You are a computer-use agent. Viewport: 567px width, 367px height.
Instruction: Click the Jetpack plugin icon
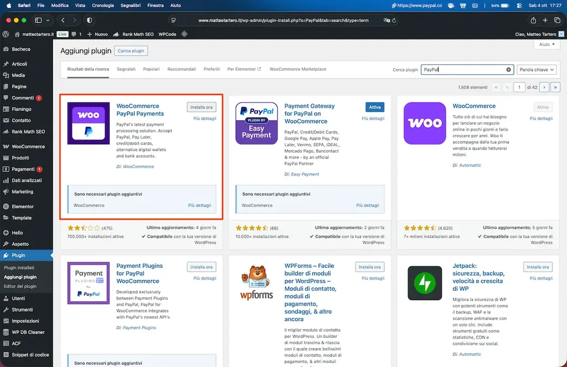pyautogui.click(x=425, y=283)
